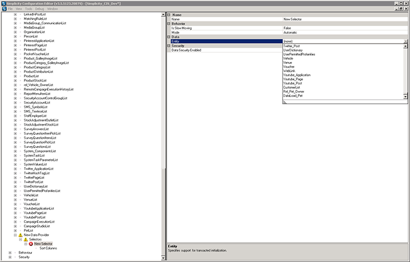Expand the LinkedInPostList node

[15, 14]
